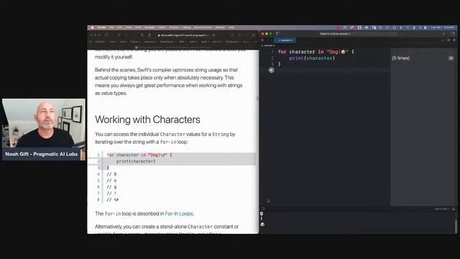This screenshot has height=259, width=460.
Task: Select the episode 4 playground tab
Action: click(285, 40)
